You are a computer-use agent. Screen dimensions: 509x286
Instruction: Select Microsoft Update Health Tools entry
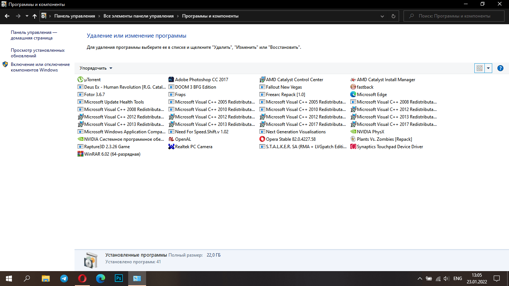pos(111,102)
